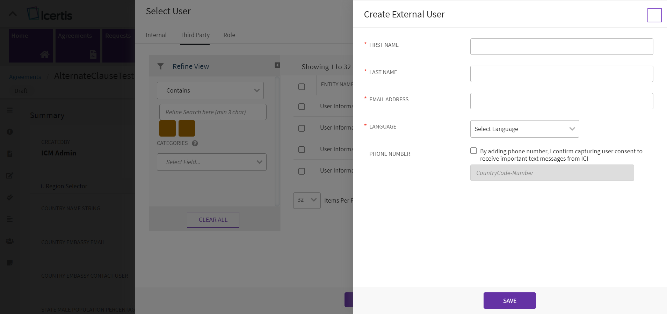Expand the Contains filter dropdown
This screenshot has width=667, height=314.
(x=210, y=90)
